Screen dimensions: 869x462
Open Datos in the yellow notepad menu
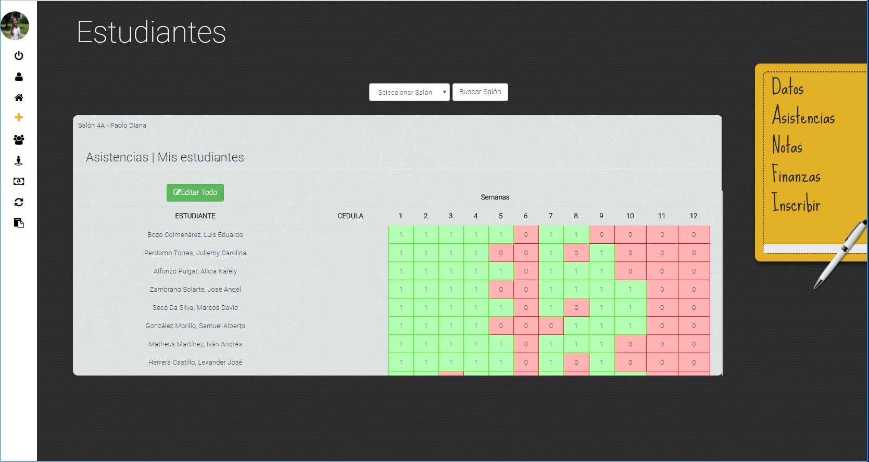[787, 87]
